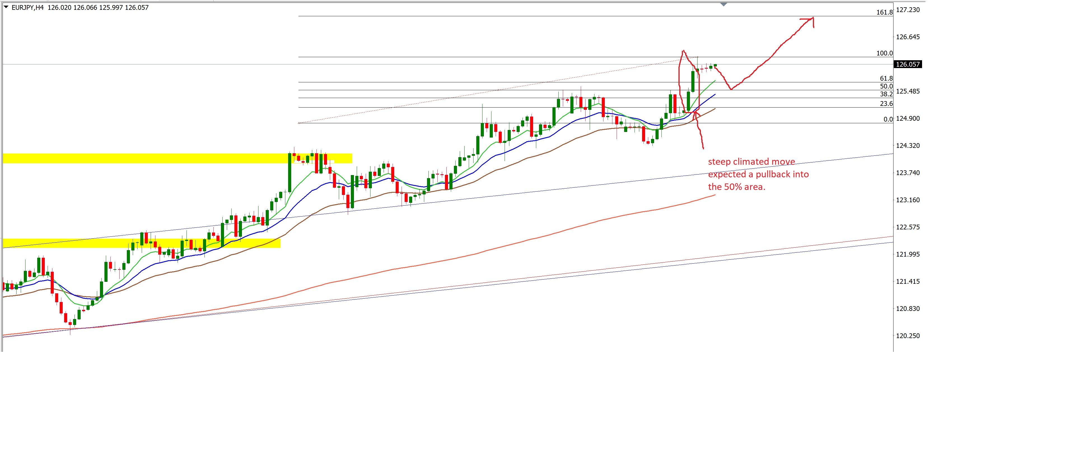Screen dimensions: 1073x458
Task: Select the upper yellow highlighted zone rectangle
Action: (178, 158)
